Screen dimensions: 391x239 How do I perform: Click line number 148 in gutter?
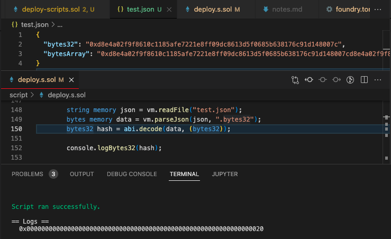coord(16,110)
